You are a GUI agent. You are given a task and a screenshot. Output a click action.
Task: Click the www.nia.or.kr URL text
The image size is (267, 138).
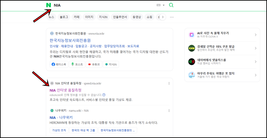(96, 33)
